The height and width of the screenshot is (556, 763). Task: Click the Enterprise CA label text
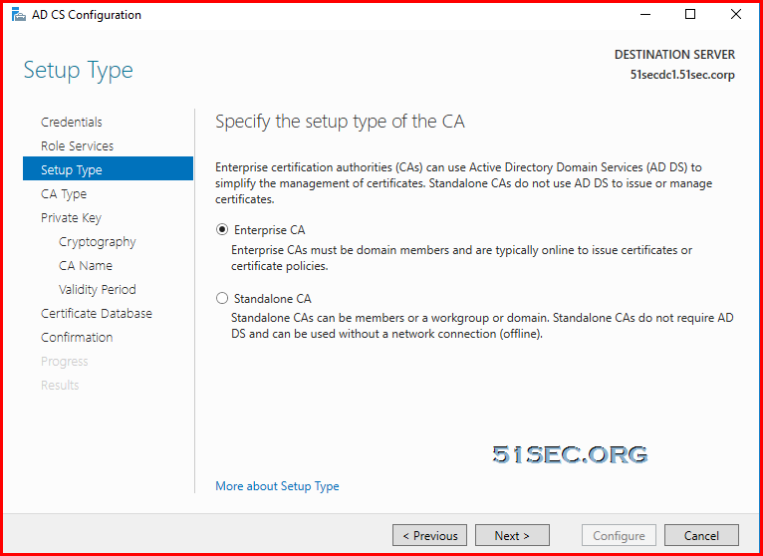coord(270,230)
